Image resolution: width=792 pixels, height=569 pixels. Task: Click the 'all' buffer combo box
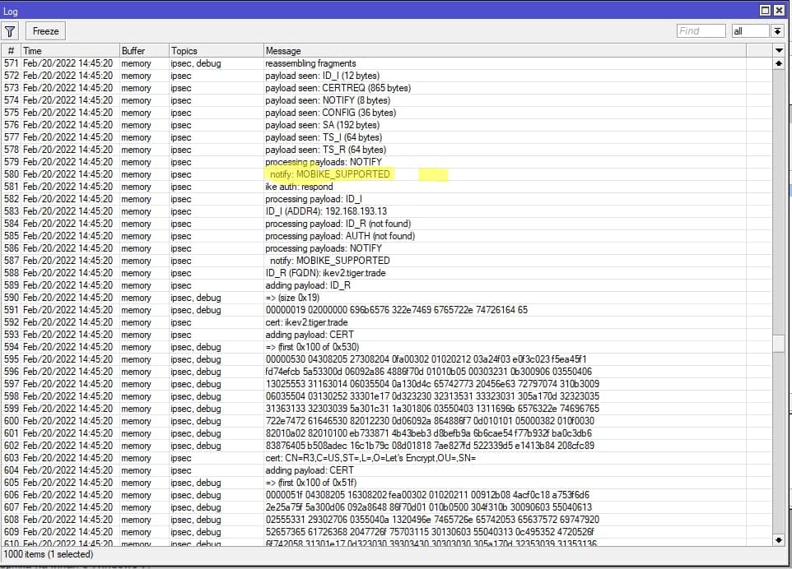(x=751, y=31)
